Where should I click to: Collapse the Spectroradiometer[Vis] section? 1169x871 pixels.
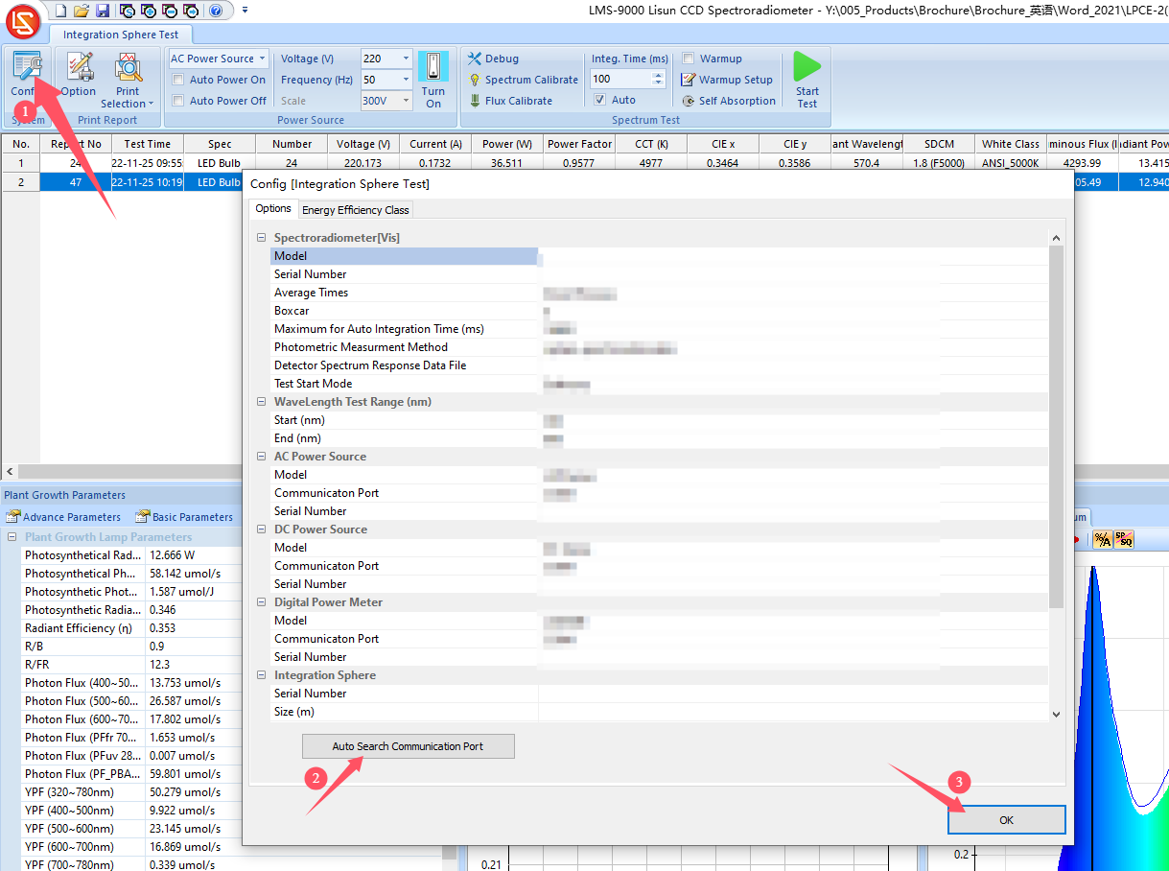point(261,238)
